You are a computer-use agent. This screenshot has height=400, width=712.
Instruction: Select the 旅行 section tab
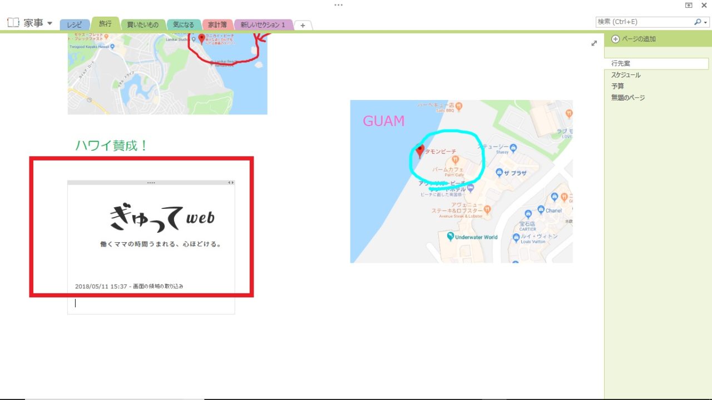[x=105, y=24]
